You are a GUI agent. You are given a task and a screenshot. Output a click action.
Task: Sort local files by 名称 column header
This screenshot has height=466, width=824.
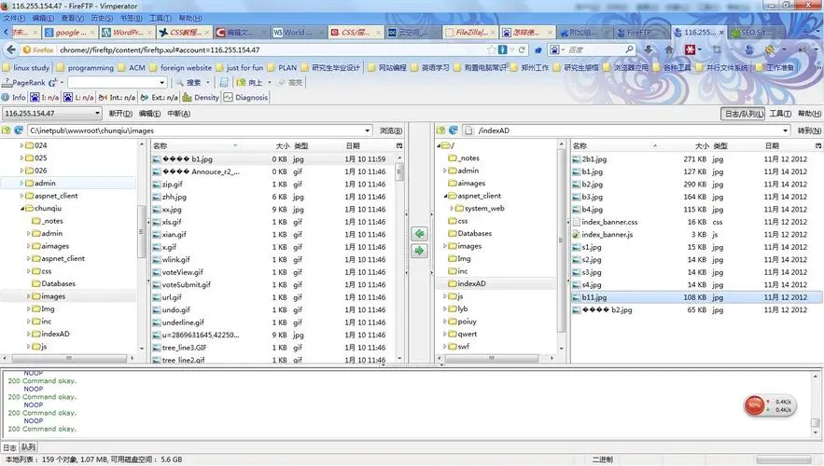point(195,145)
